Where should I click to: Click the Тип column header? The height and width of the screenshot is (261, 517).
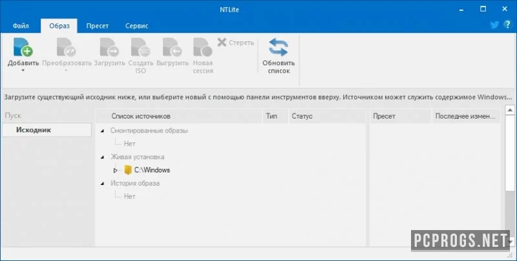click(275, 116)
